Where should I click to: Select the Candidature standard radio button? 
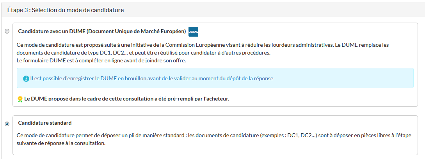click(7, 124)
